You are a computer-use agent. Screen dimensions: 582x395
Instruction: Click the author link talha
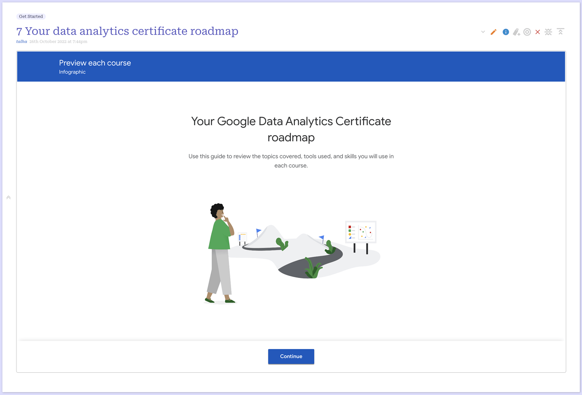[x=22, y=42]
